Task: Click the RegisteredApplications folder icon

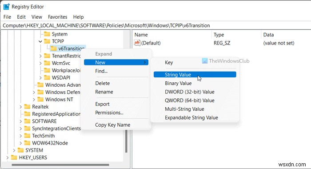Action: pos(27,114)
